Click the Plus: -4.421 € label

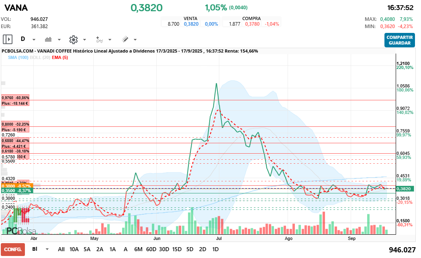pyautogui.click(x=15, y=146)
